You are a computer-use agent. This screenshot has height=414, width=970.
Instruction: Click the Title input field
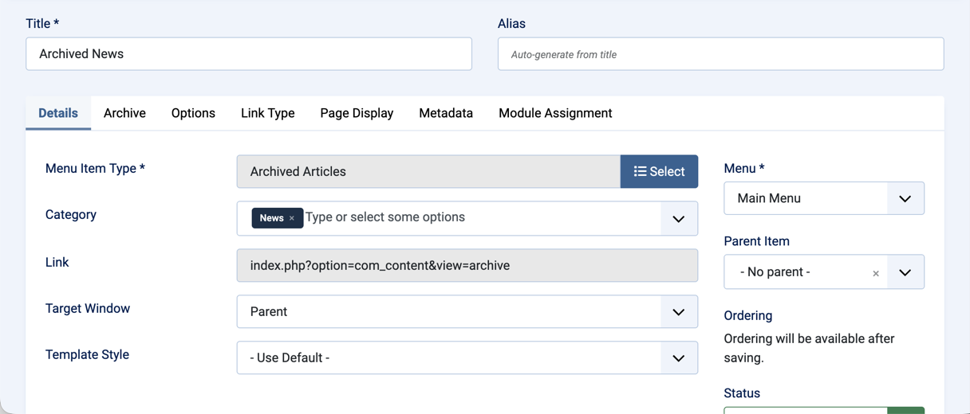249,54
